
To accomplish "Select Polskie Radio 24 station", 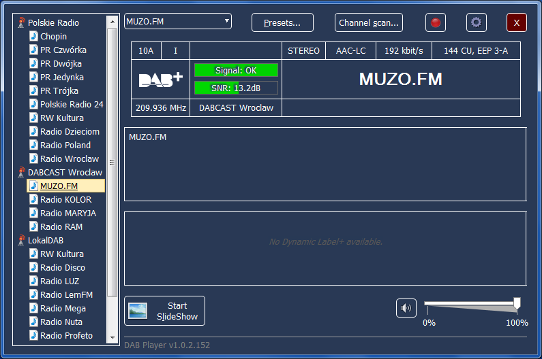I will (x=72, y=105).
